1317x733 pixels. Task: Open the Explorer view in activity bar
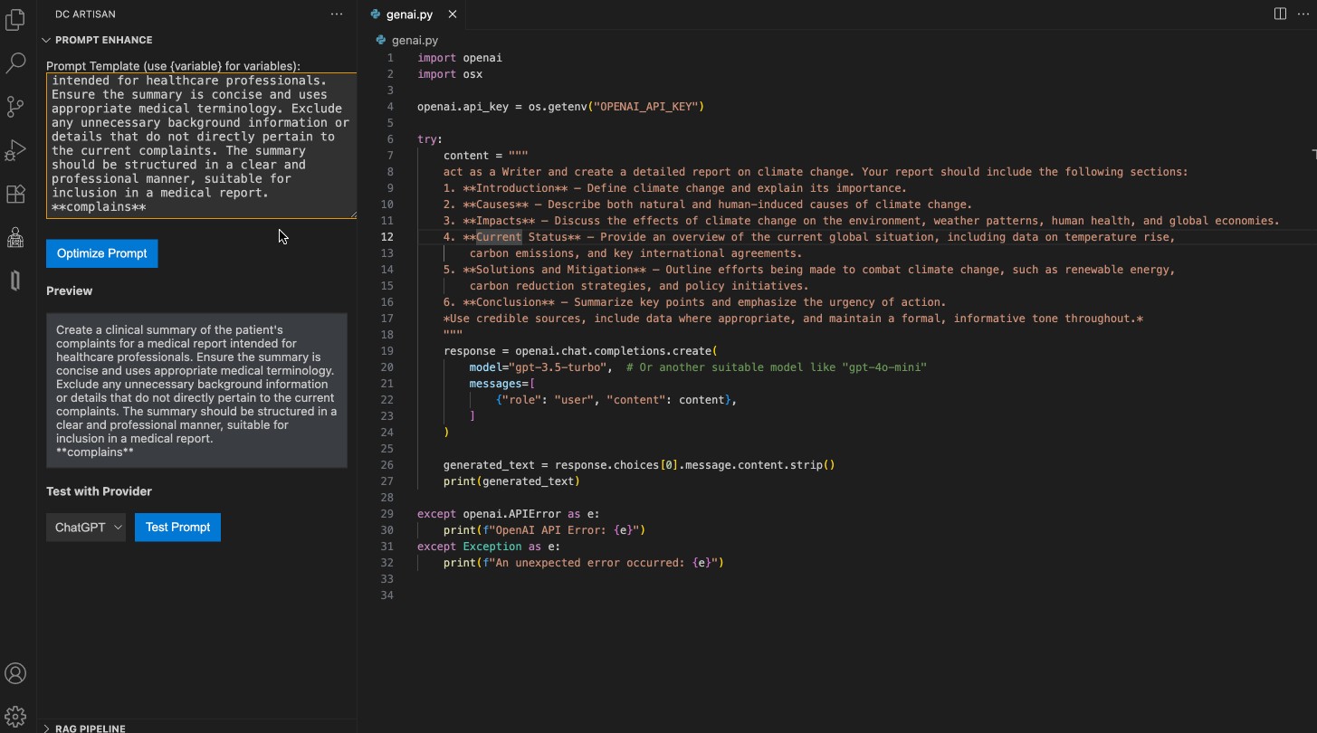click(15, 20)
